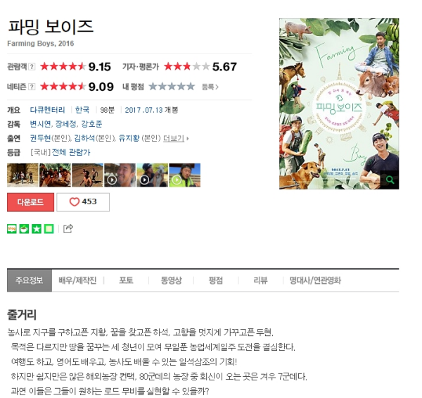The image size is (422, 398).
Task: Set my rating using the grey stars
Action: 172,87
